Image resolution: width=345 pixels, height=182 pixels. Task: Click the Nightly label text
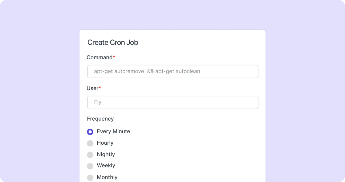pyautogui.click(x=106, y=155)
